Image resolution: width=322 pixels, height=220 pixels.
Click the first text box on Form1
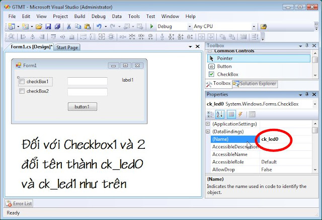tap(88, 81)
